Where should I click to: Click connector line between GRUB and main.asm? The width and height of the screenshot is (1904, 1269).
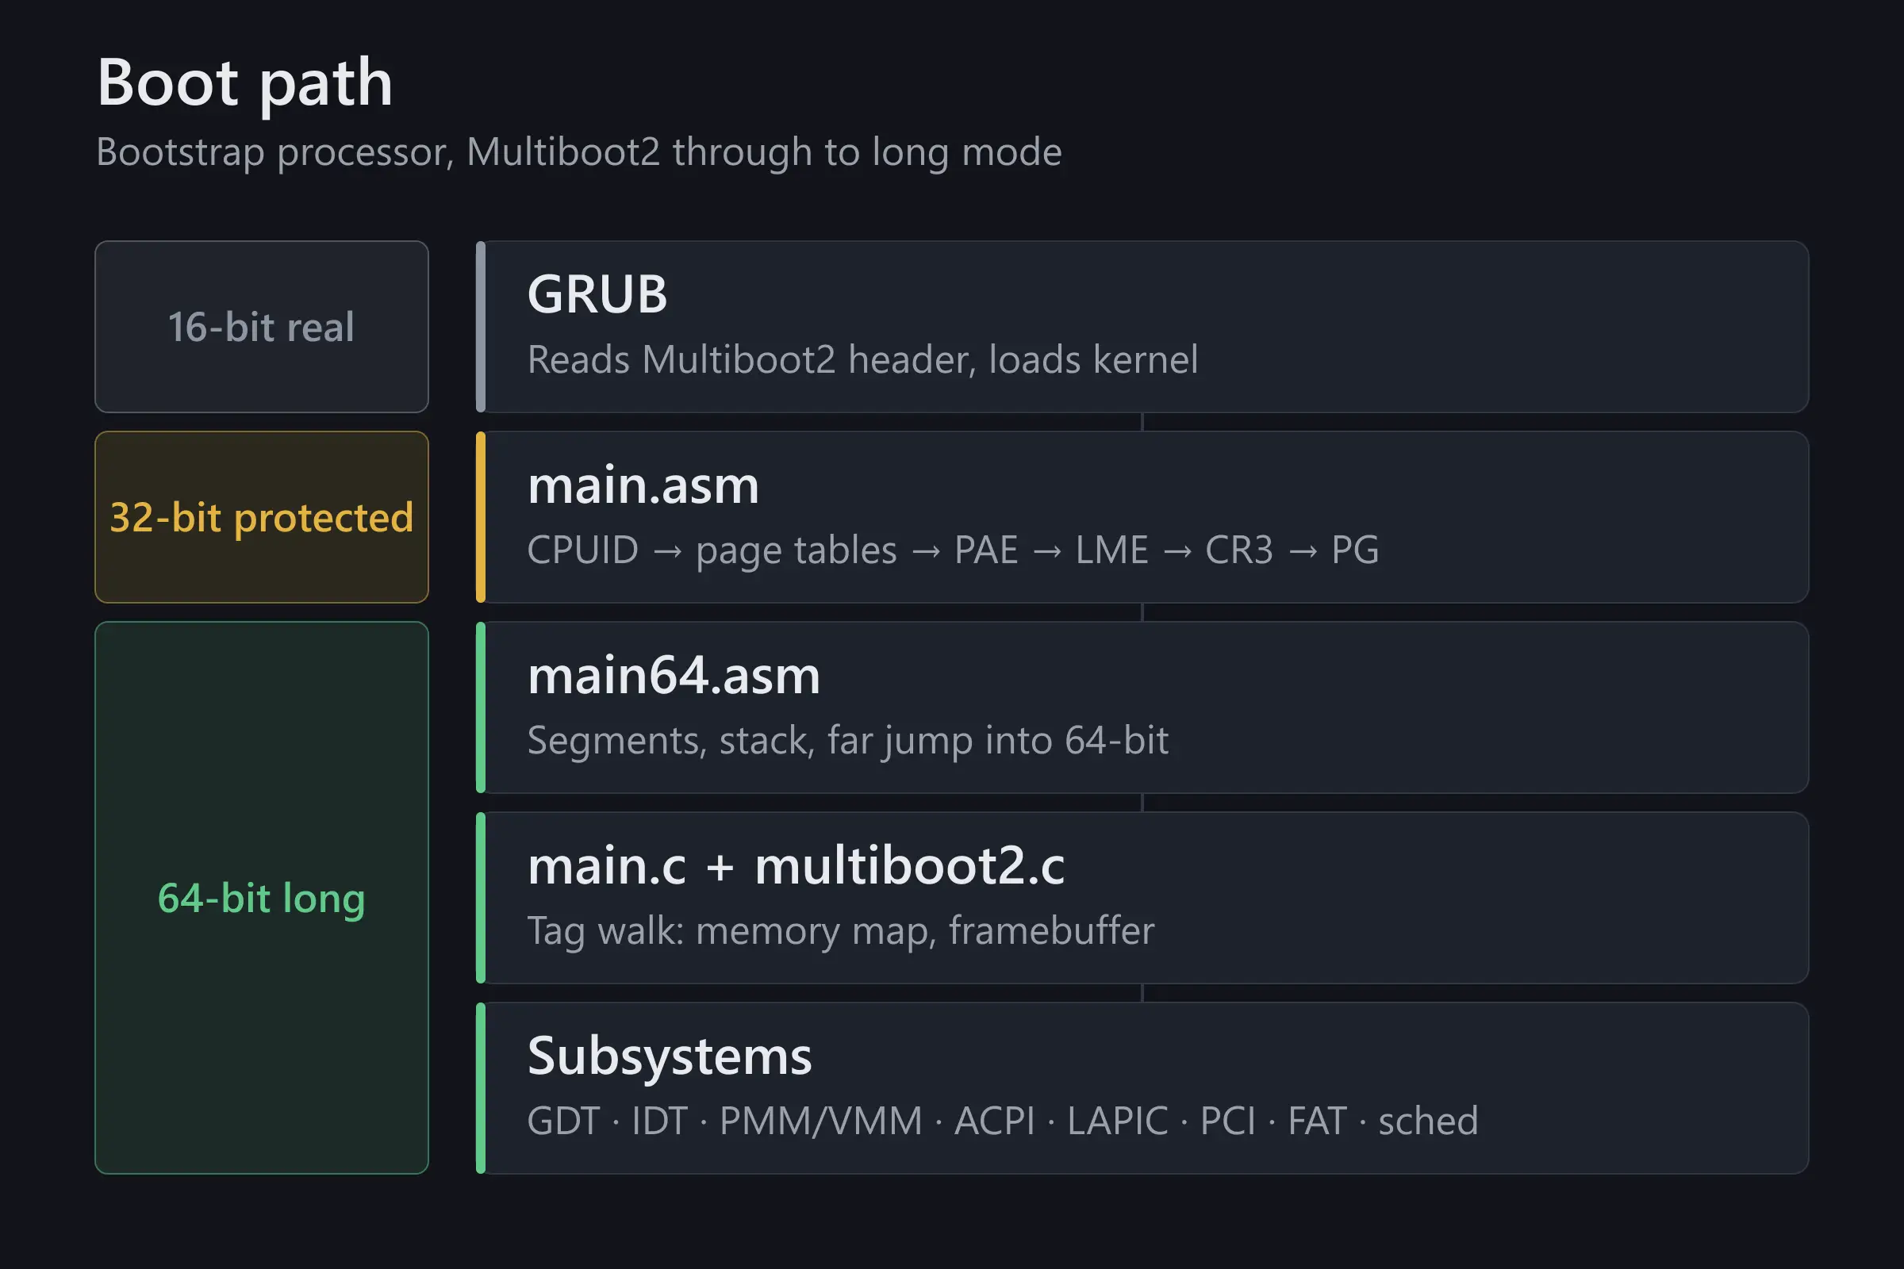click(1142, 422)
